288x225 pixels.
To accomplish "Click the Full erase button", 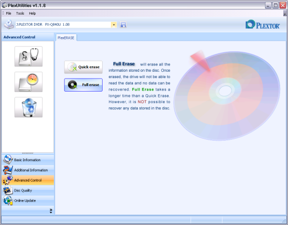I will 83,85.
